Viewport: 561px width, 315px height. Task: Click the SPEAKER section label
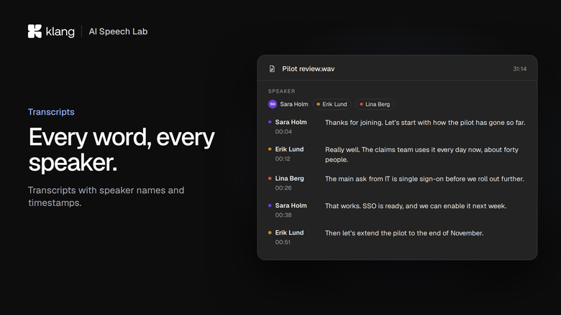point(281,91)
